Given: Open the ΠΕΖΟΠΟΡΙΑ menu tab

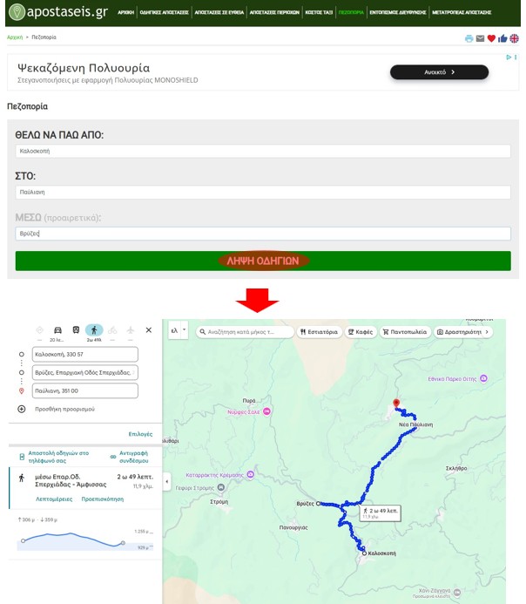Looking at the screenshot, I should tap(351, 13).
